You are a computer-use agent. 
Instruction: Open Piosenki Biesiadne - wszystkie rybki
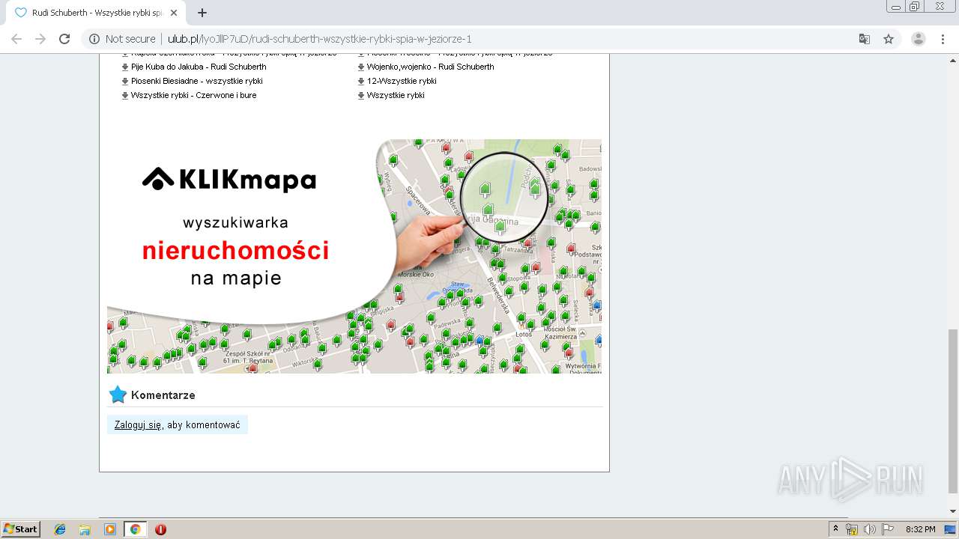pos(197,81)
